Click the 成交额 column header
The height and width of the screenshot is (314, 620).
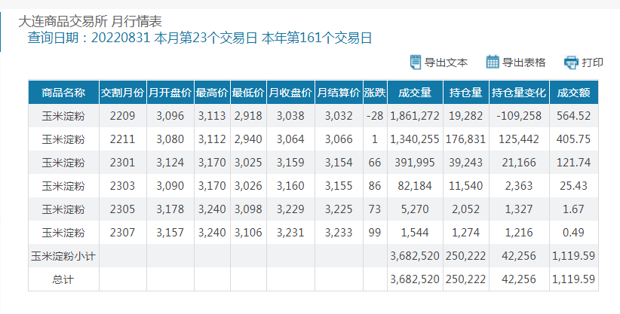click(x=573, y=93)
